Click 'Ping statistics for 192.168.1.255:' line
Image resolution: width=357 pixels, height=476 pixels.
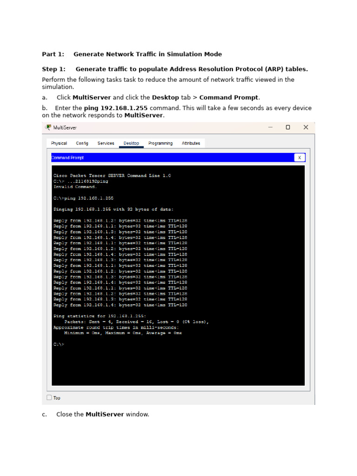99,316
